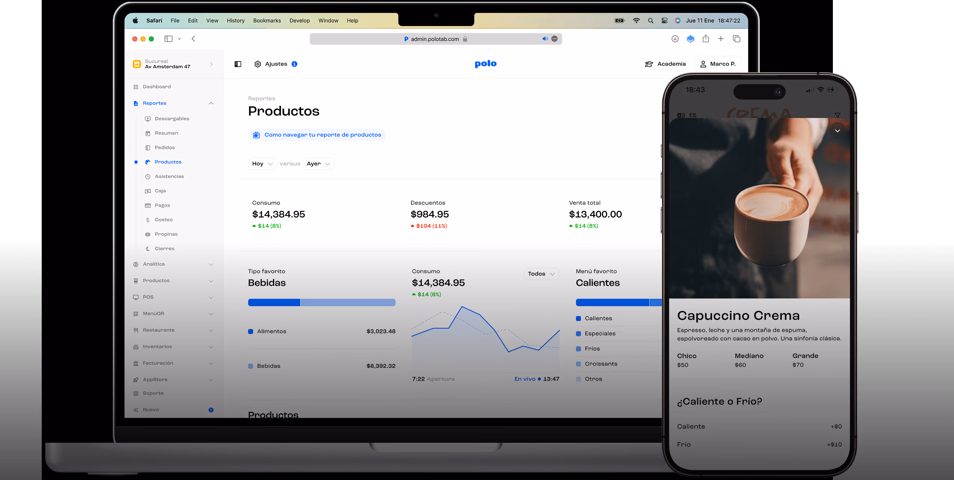Viewport: 954px width, 480px height.
Task: Open macOS Spotlight search icon
Action: [x=651, y=21]
